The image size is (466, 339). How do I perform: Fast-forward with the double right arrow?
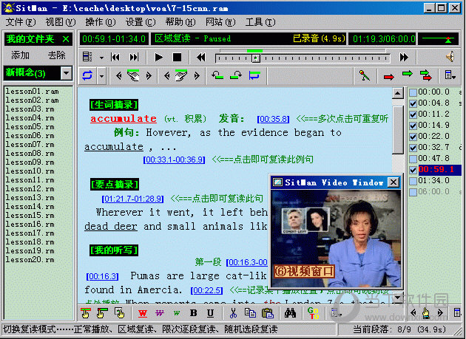pos(404,58)
